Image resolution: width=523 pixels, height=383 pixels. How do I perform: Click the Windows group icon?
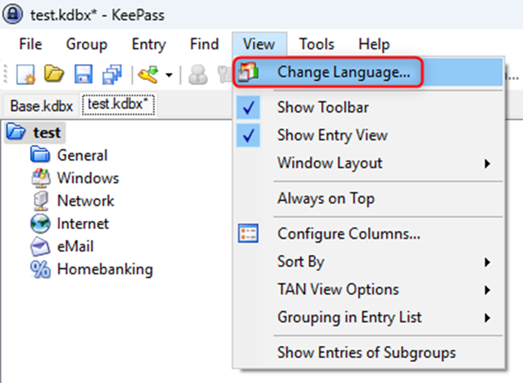[41, 177]
